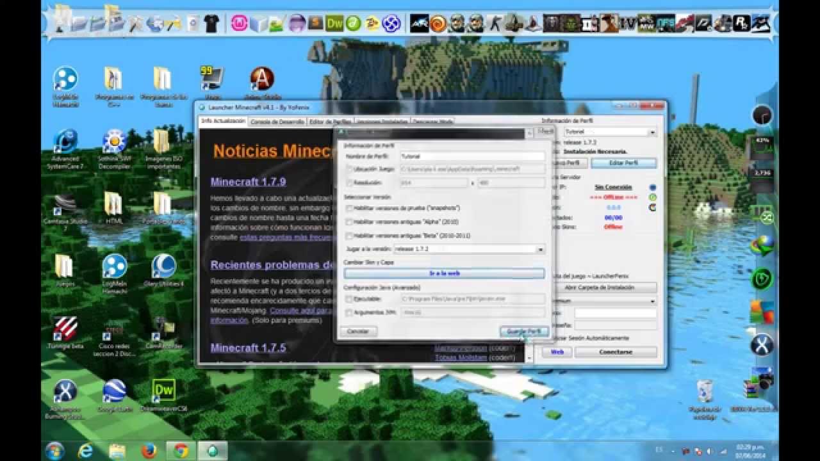Viewport: 820px width, 461px height.
Task: Launch Dreamweaver from the top dock
Action: [x=334, y=24]
